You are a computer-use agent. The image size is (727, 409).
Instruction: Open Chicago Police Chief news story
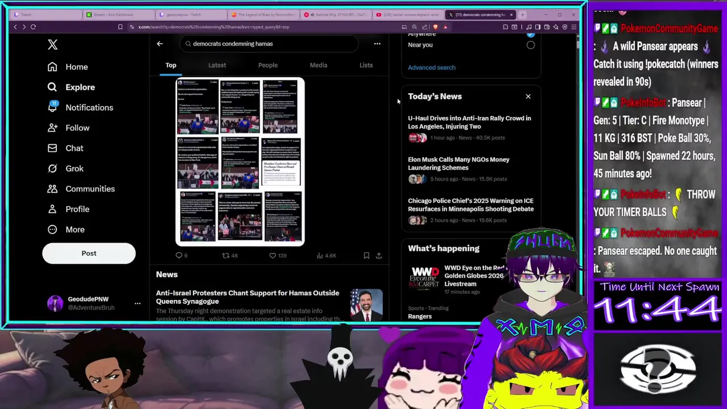tap(470, 210)
